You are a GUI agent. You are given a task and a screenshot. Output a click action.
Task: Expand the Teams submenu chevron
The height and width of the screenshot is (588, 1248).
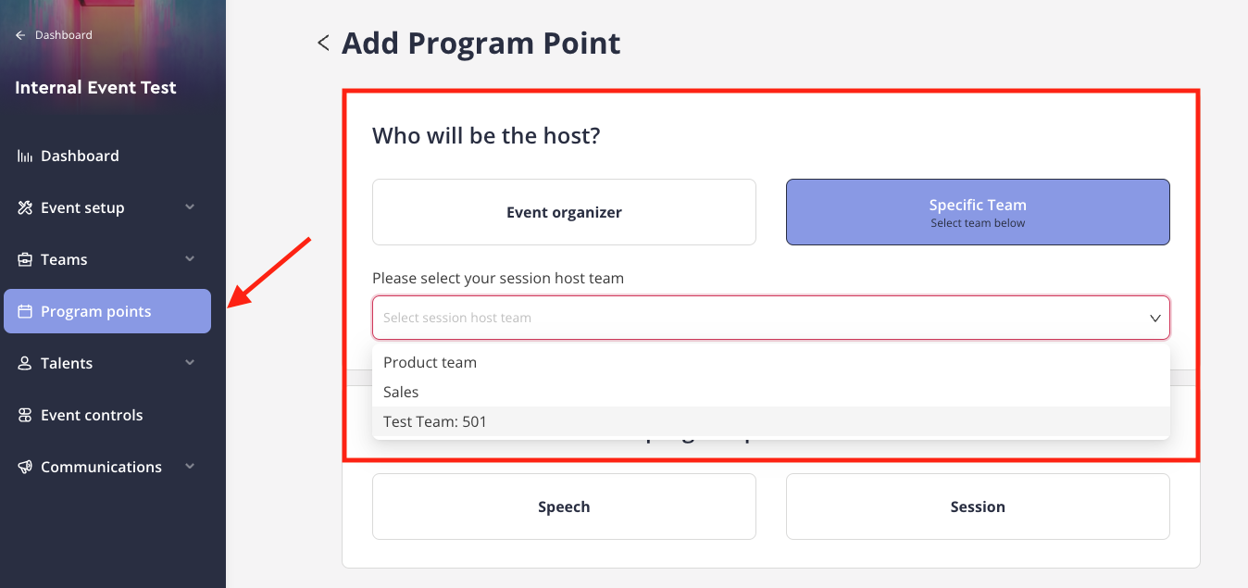point(190,259)
